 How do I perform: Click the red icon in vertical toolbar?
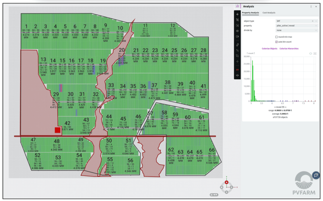tap(237, 70)
